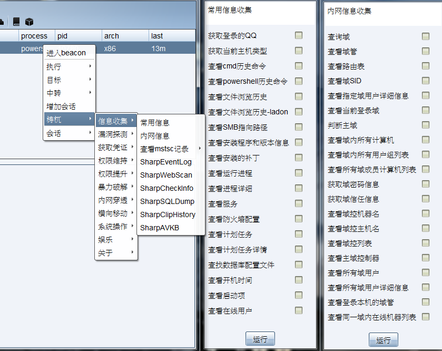Click the book icon in the toolbar
The image size is (442, 351).
tap(17, 22)
